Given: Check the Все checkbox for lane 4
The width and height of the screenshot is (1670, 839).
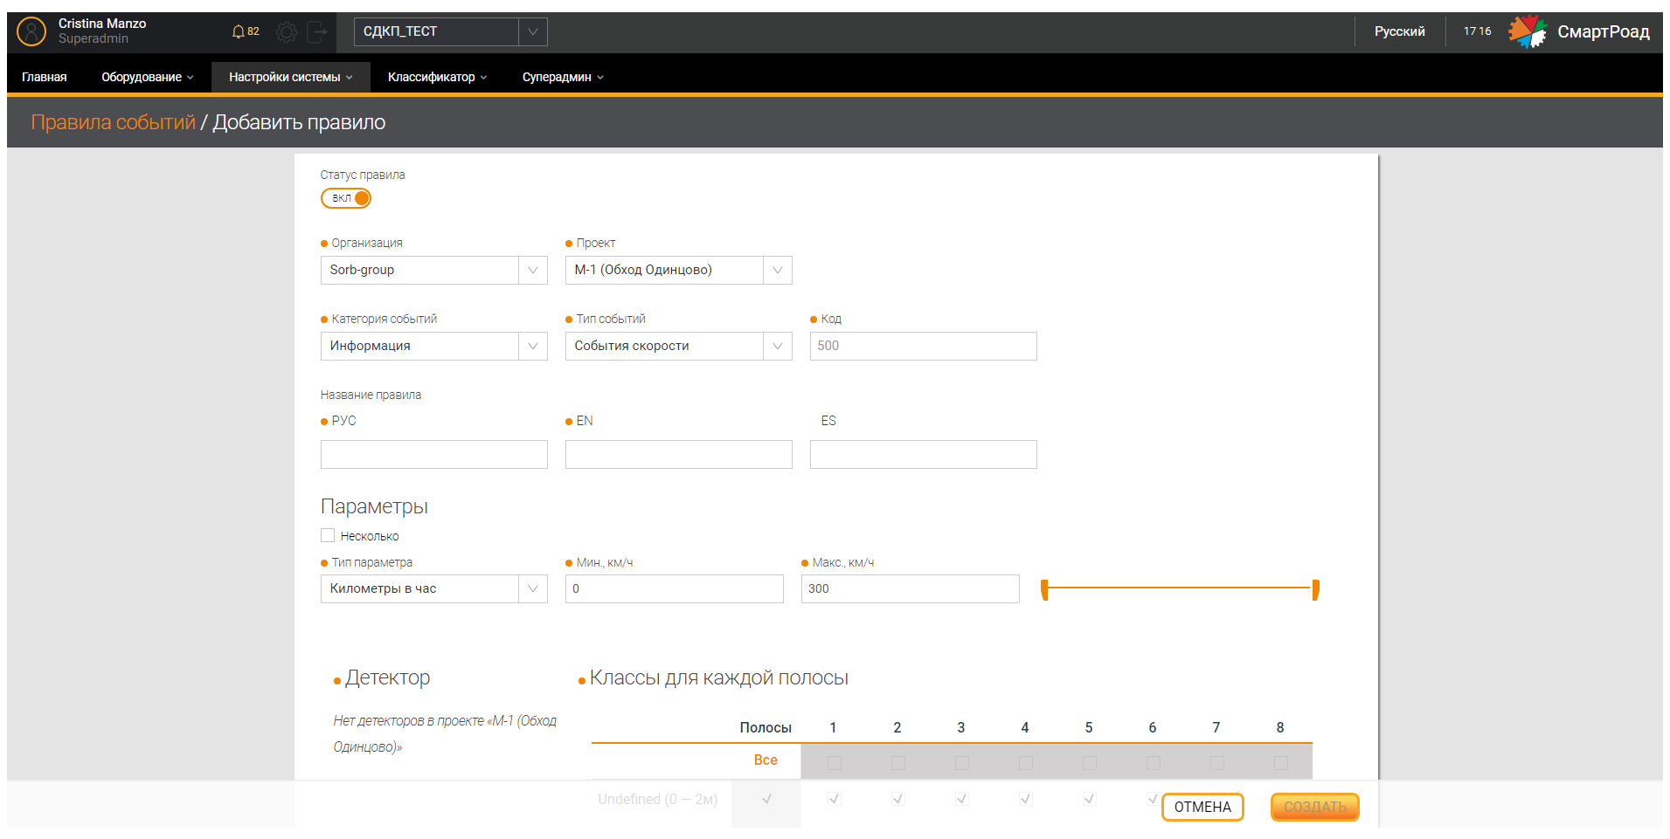Looking at the screenshot, I should (x=1025, y=763).
